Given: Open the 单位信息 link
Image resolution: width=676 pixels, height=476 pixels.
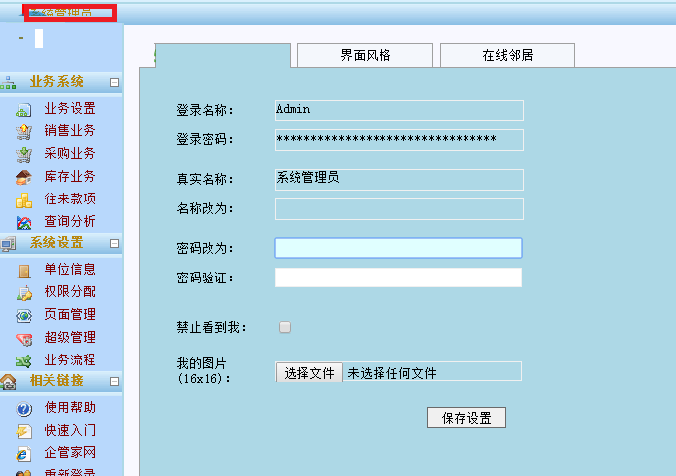Looking at the screenshot, I should click(x=70, y=270).
